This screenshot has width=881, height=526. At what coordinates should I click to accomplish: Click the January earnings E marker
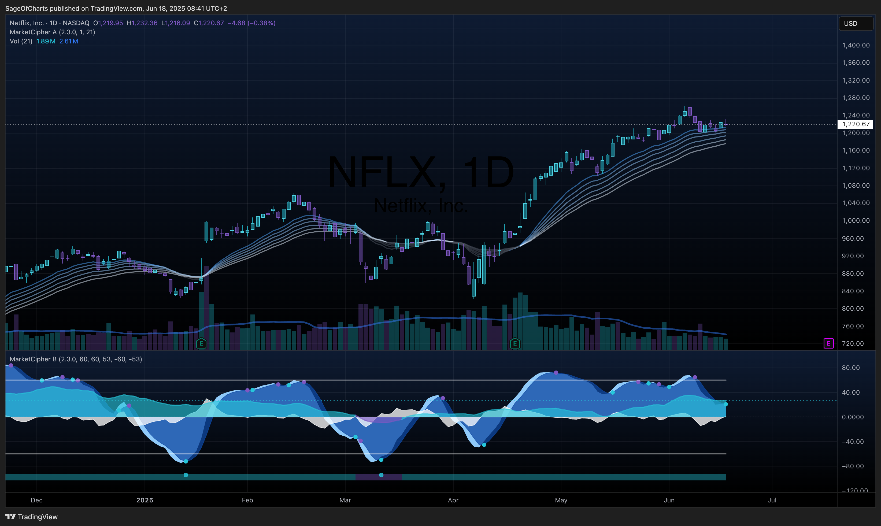(x=201, y=343)
